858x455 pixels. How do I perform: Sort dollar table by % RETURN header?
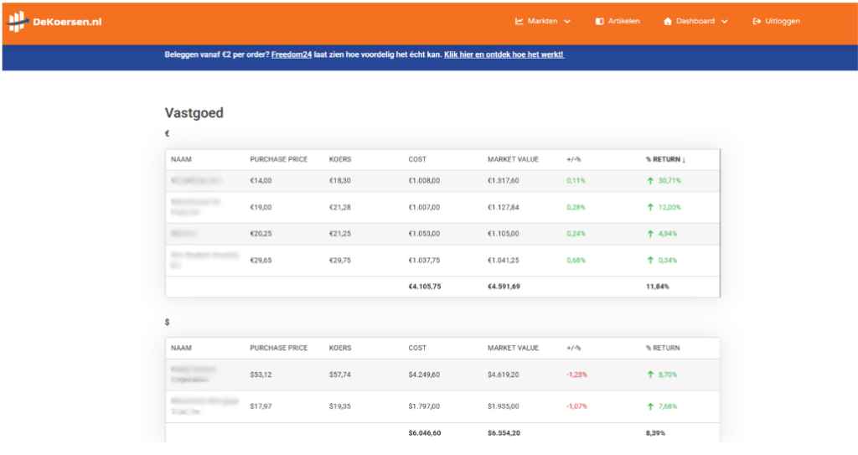point(662,348)
